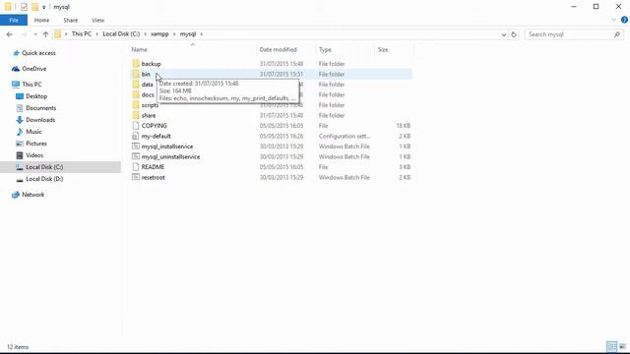Select the scripts folder icon
This screenshot has height=354, width=630.
point(136,105)
